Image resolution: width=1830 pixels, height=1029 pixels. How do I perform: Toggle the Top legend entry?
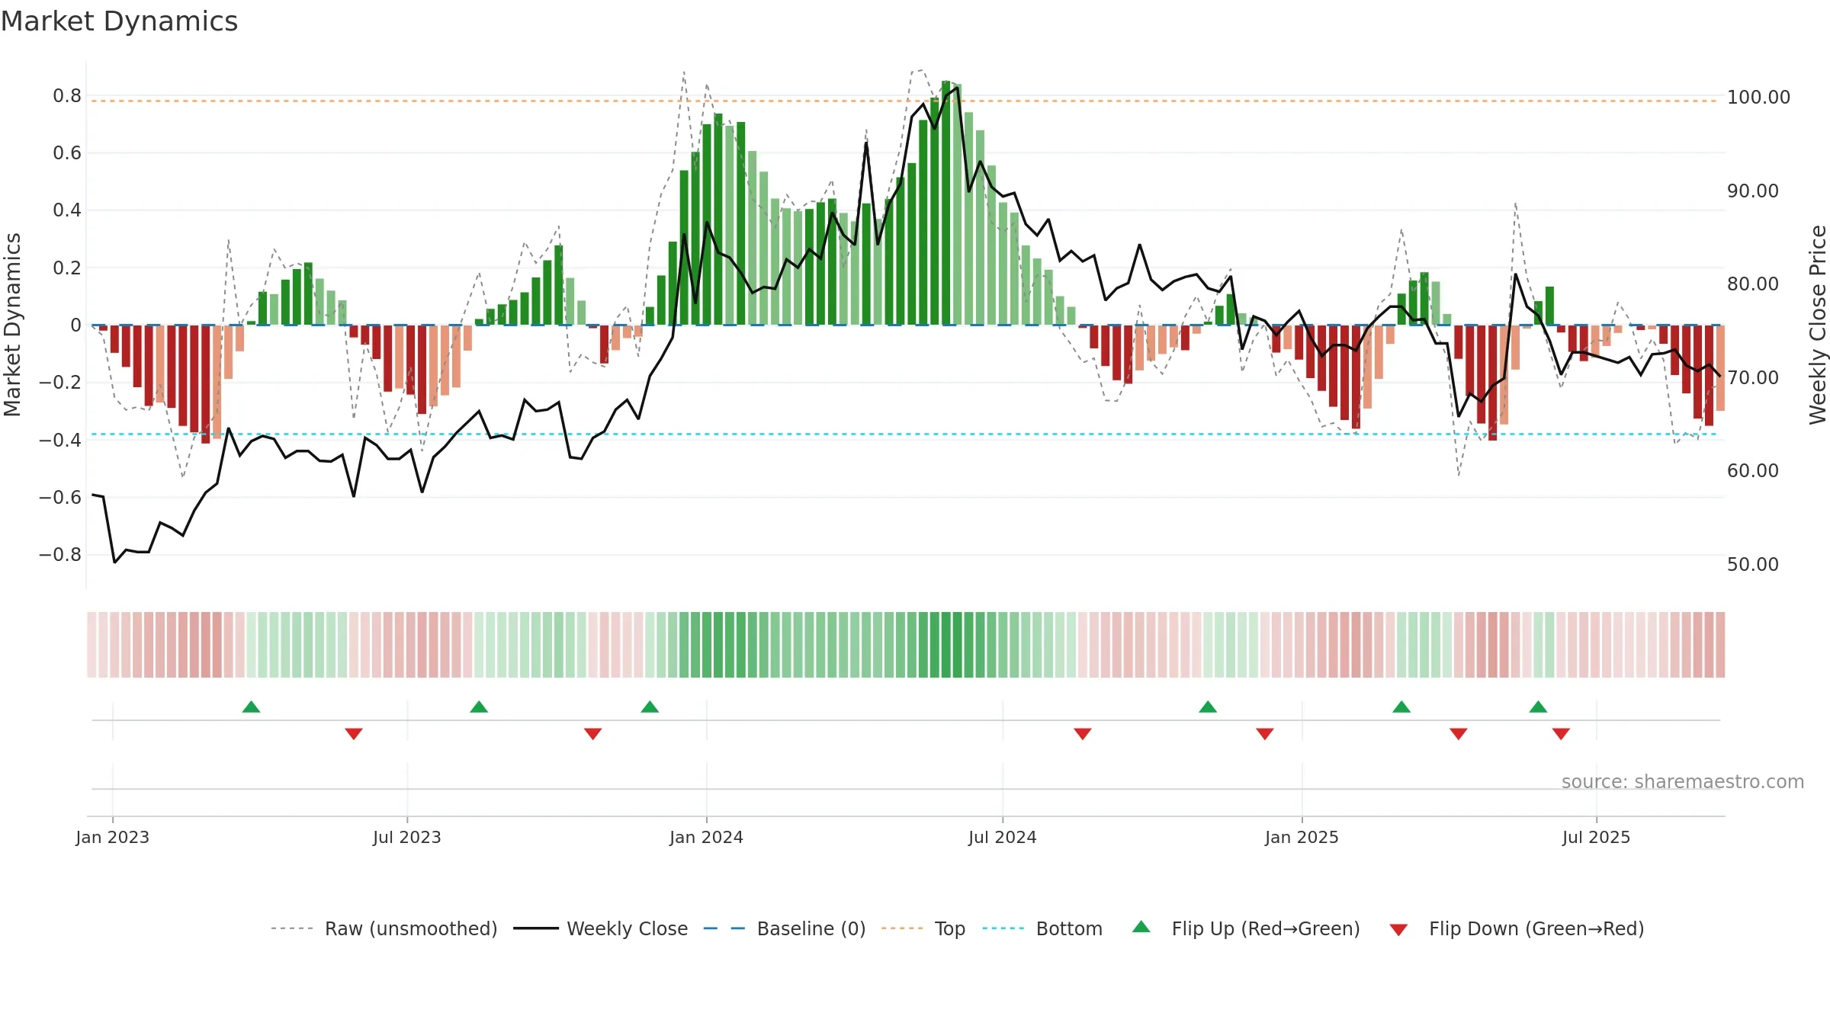[950, 928]
